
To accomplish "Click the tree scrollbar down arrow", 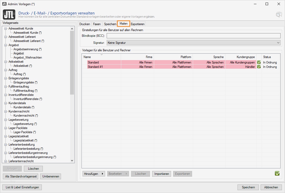I will 72,161.
